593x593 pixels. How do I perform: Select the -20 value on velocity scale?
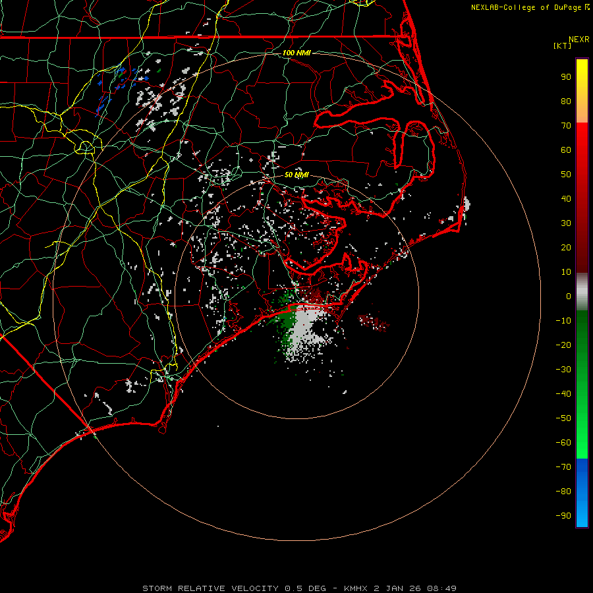click(563, 345)
